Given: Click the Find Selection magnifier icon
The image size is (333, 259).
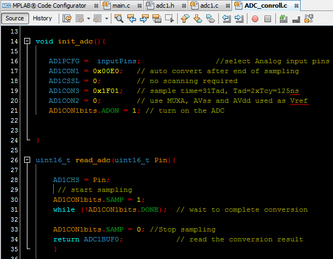Looking at the screenshot, I should pyautogui.click(x=119, y=19).
